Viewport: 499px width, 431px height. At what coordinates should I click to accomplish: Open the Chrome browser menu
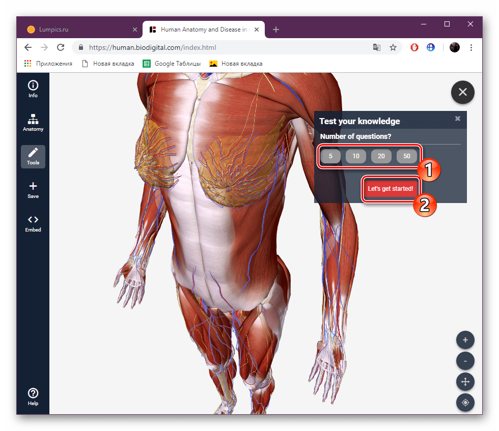471,47
